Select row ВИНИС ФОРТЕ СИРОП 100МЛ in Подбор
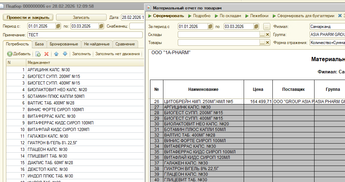 click(75, 109)
